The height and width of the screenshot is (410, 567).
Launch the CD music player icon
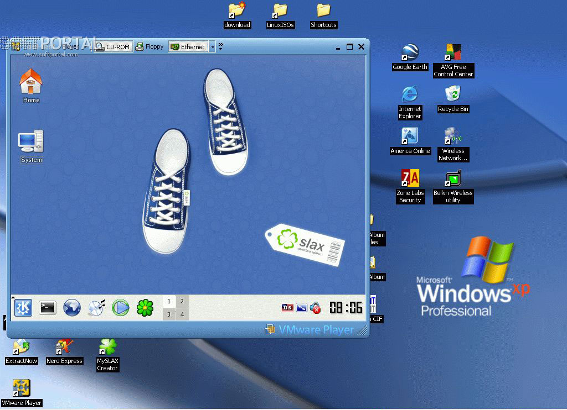click(x=96, y=308)
